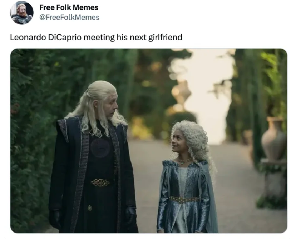
Task: Click the clay vase on the pedestal
Action: pos(274,139)
